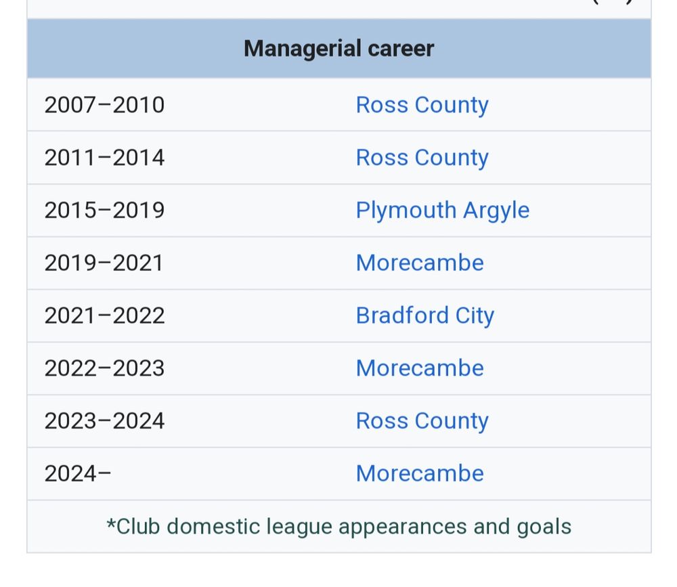Click the cut-off parentheses above the header
Screen dimensions: 677x587
613,2
